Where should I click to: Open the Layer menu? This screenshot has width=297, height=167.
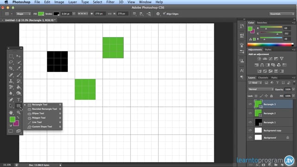click(x=72, y=2)
